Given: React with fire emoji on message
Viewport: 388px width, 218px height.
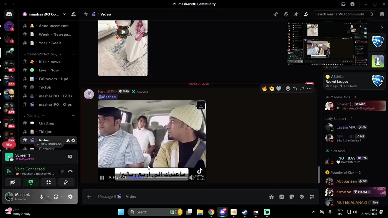Looking at the screenshot, I should [x=265, y=88].
